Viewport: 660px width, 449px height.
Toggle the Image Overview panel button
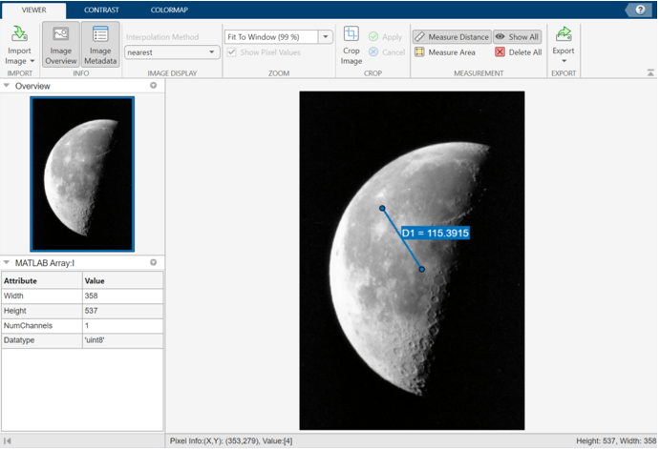click(60, 45)
